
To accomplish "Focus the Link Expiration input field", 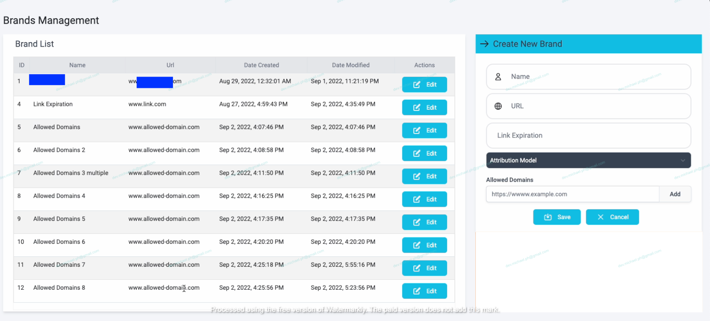I will (588, 135).
